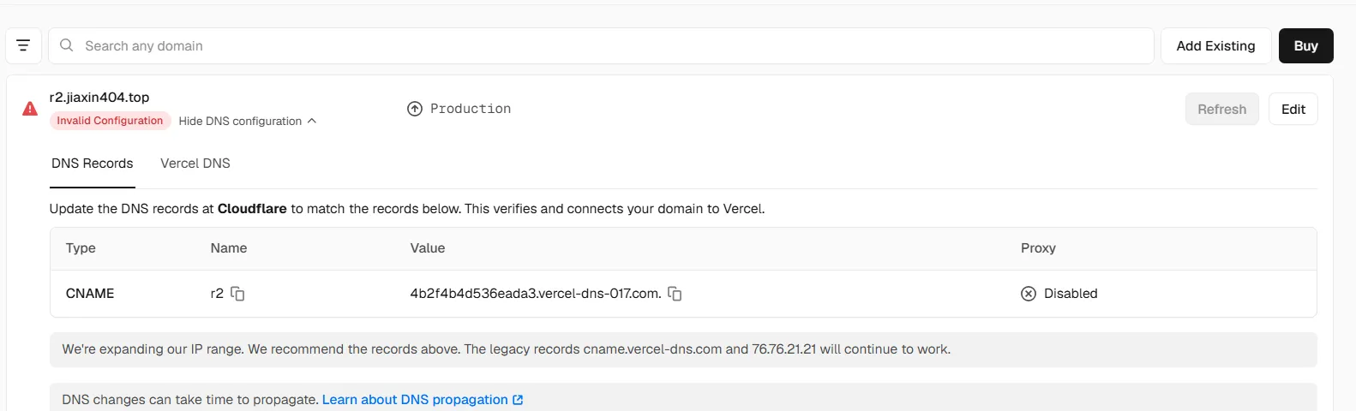Copy the r2 record name
This screenshot has height=411, width=1356.
pos(237,294)
